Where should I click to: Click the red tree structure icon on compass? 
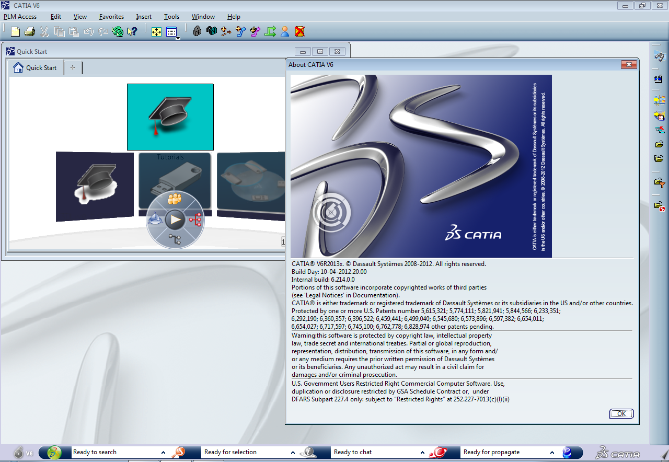point(195,220)
